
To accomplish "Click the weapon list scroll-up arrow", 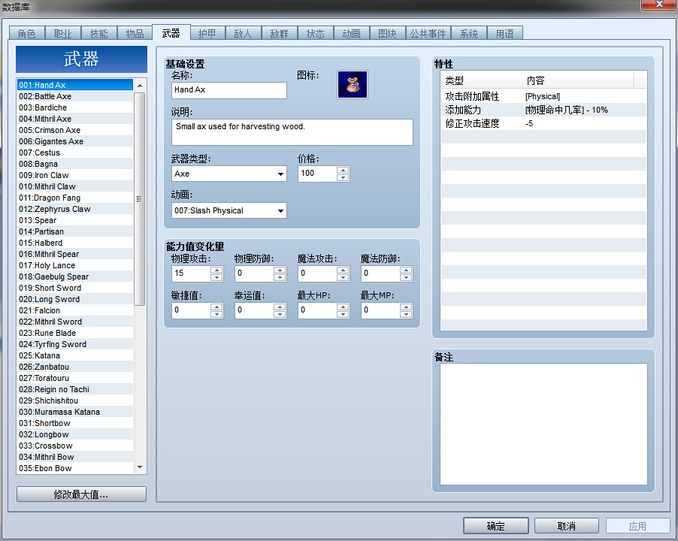I will pos(140,86).
